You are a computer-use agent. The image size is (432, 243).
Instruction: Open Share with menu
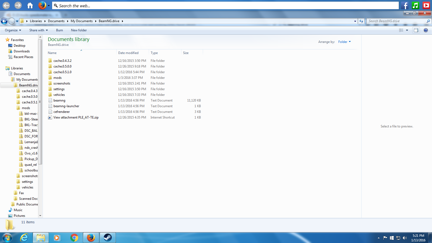click(39, 30)
